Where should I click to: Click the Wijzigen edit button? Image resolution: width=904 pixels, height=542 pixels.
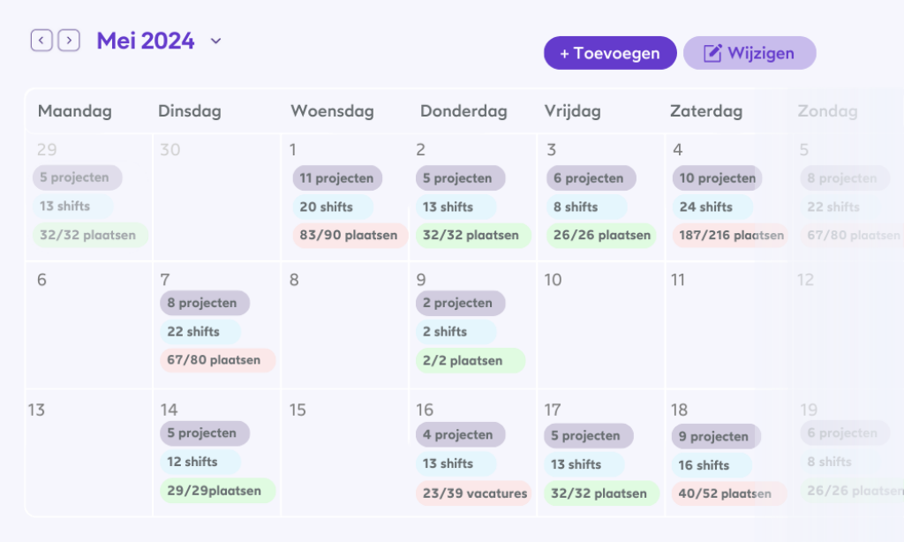(750, 53)
